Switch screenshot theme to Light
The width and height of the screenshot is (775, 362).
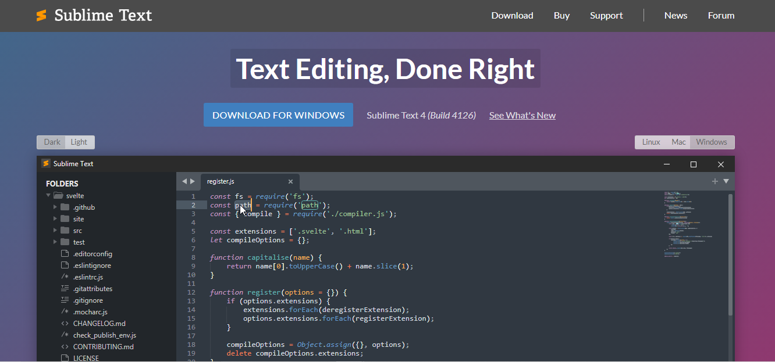coord(79,142)
